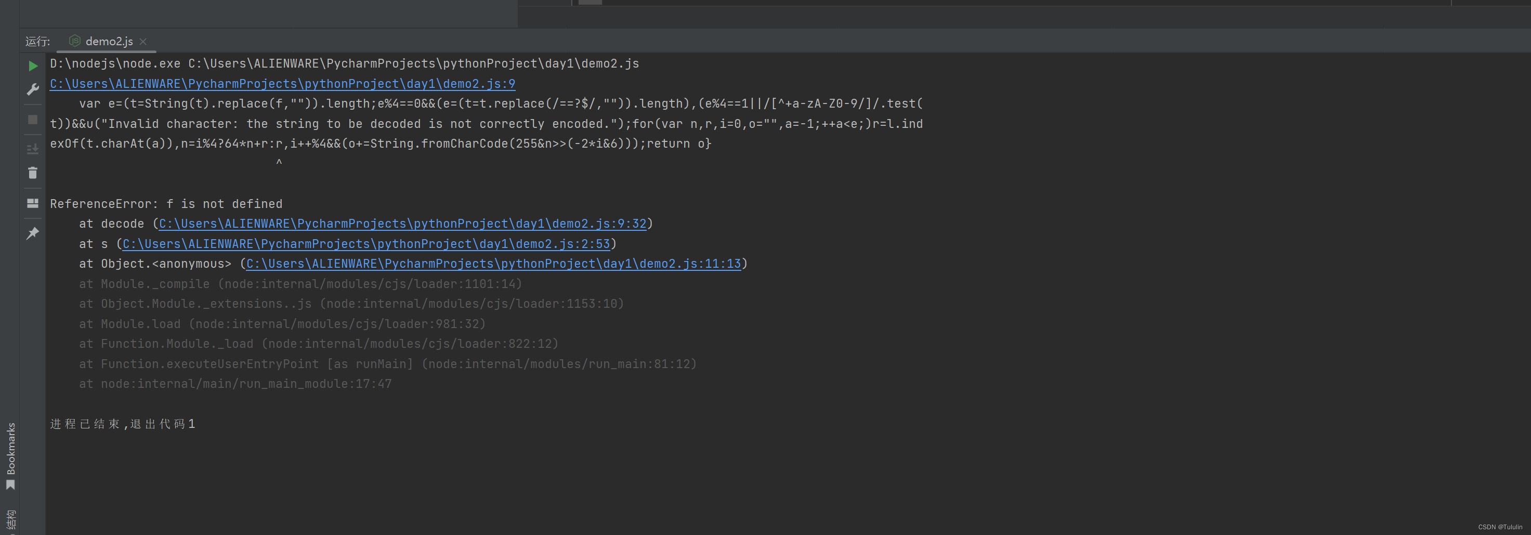Click the 运行: panel label

tap(37, 41)
